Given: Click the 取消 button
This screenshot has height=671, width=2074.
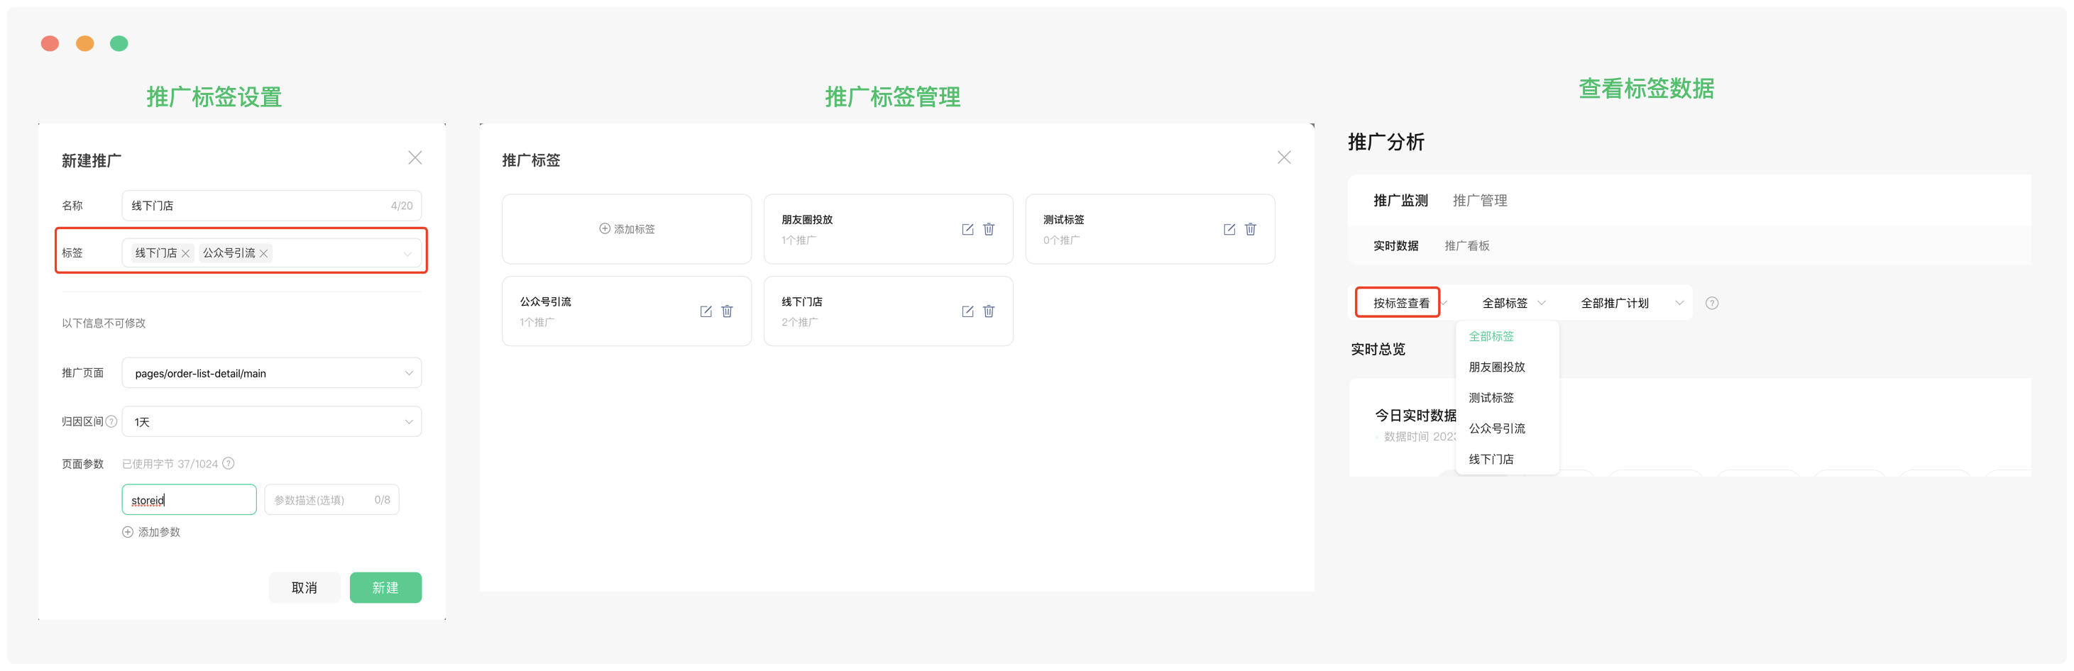Looking at the screenshot, I should coord(304,588).
